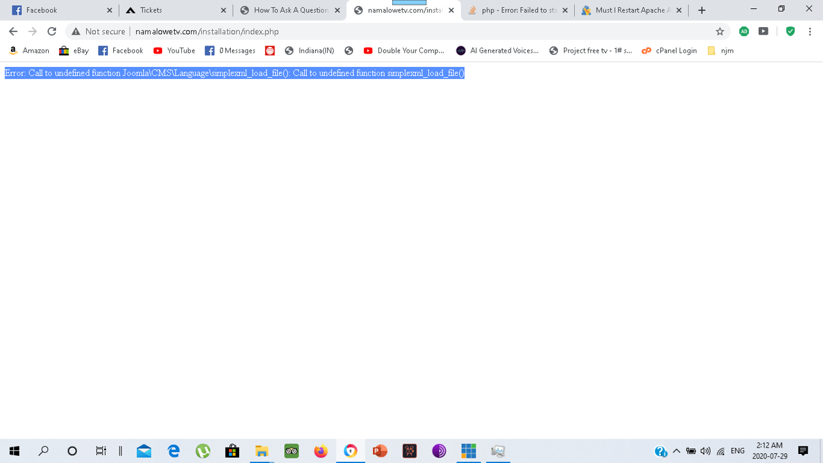Image resolution: width=823 pixels, height=463 pixels.
Task: Open the volume control in the tray
Action: tap(705, 451)
